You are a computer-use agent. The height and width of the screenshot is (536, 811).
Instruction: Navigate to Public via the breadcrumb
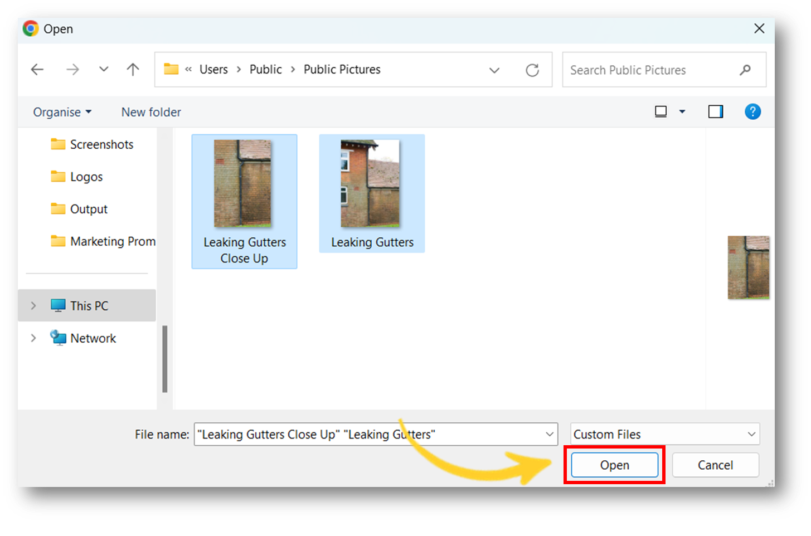coord(266,69)
